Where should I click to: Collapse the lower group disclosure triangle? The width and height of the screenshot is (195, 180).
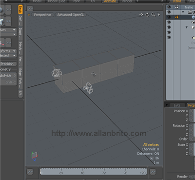pyautogui.click(x=187, y=27)
